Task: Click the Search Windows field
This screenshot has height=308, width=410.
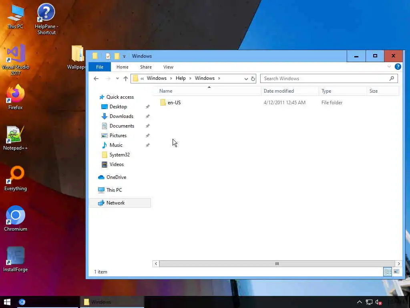Action: [x=329, y=79]
